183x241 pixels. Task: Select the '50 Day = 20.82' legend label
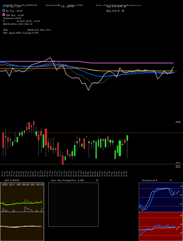[14, 11]
